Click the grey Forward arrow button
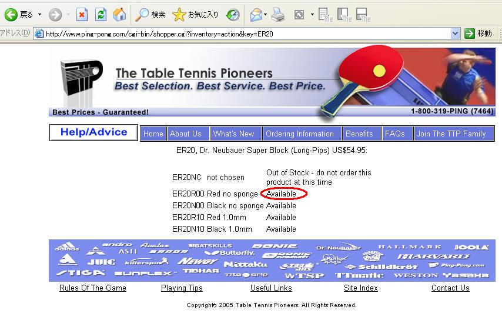 point(55,15)
